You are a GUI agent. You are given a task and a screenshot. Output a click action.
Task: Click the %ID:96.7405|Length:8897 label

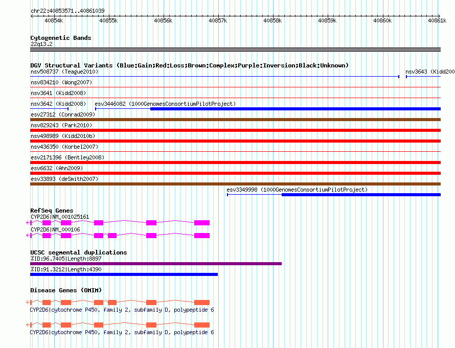click(66, 259)
